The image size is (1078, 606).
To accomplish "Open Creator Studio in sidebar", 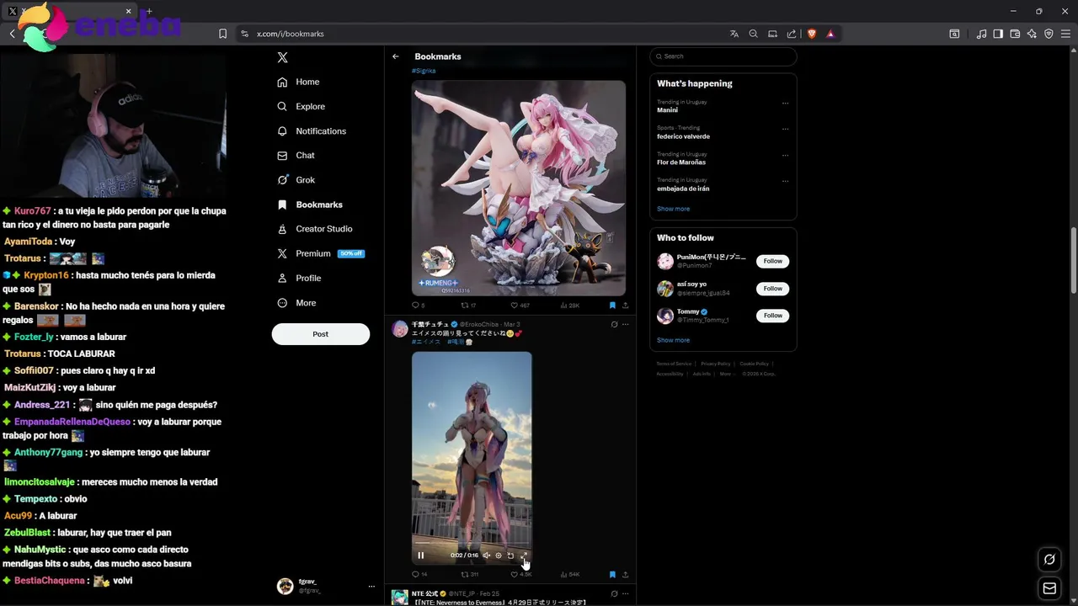I will [x=315, y=229].
